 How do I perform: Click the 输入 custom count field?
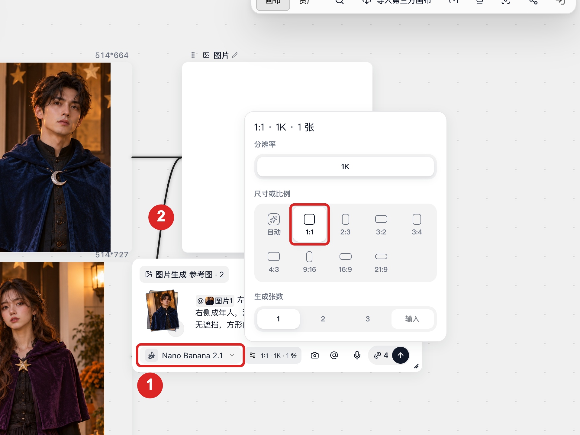point(412,319)
